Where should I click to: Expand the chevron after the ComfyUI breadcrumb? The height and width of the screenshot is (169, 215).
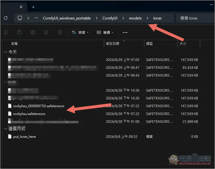123,18
